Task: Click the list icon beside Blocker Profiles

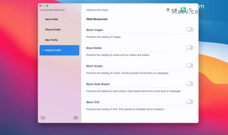Action: 40,10
